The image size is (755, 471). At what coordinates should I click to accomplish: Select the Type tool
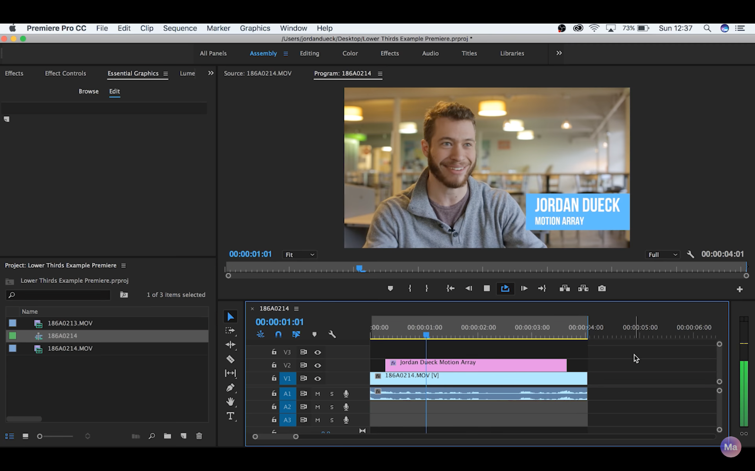coord(231,416)
